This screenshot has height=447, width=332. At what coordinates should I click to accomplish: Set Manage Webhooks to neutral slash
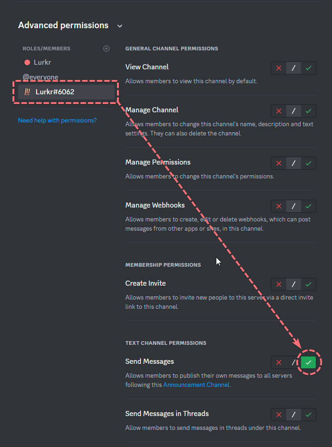294,206
